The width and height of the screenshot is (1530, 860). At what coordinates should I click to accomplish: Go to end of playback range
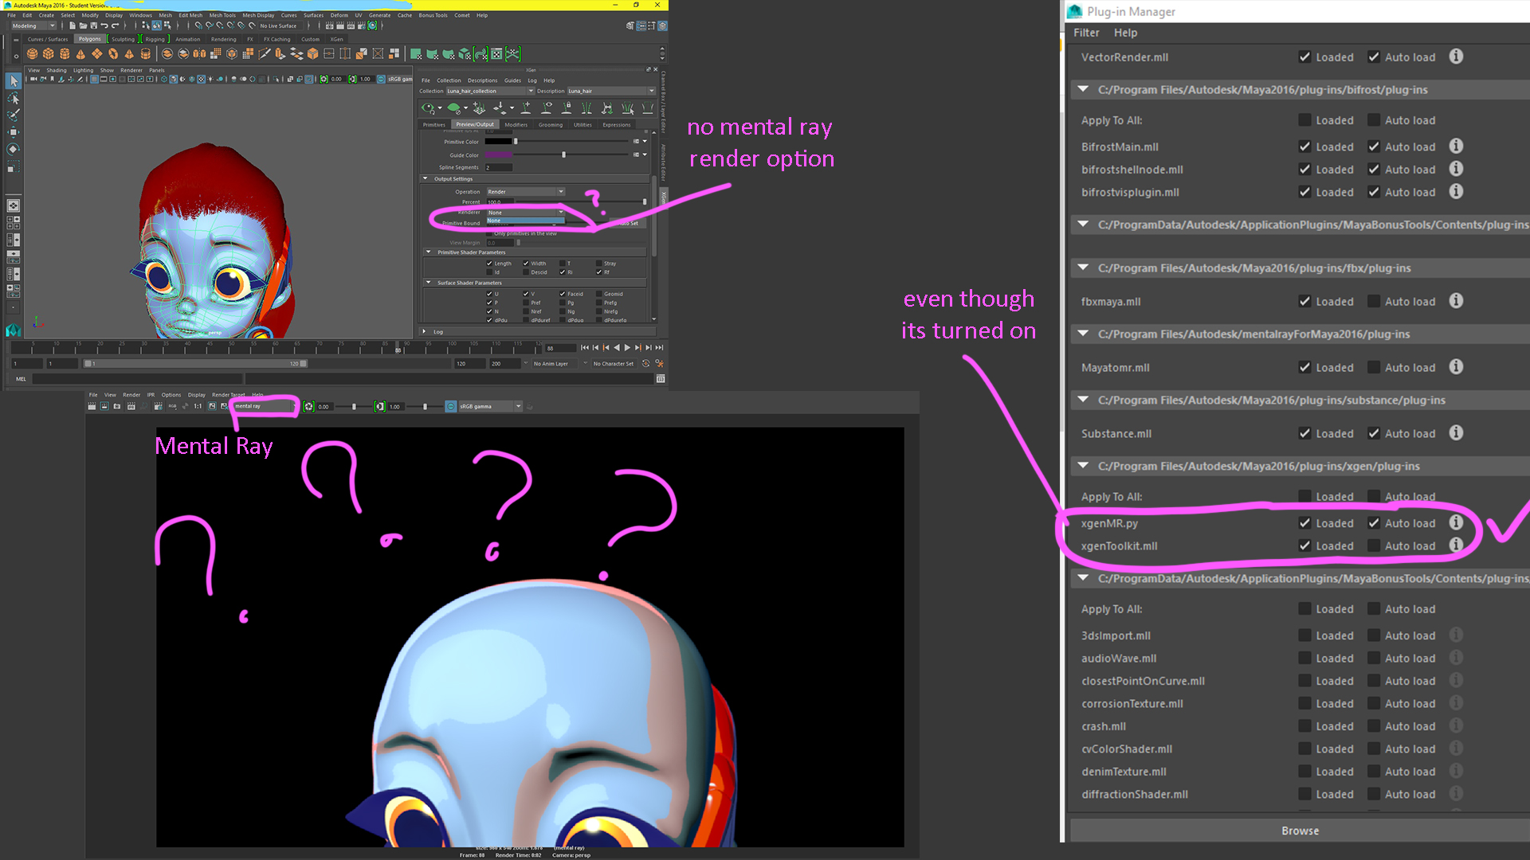pyautogui.click(x=659, y=348)
